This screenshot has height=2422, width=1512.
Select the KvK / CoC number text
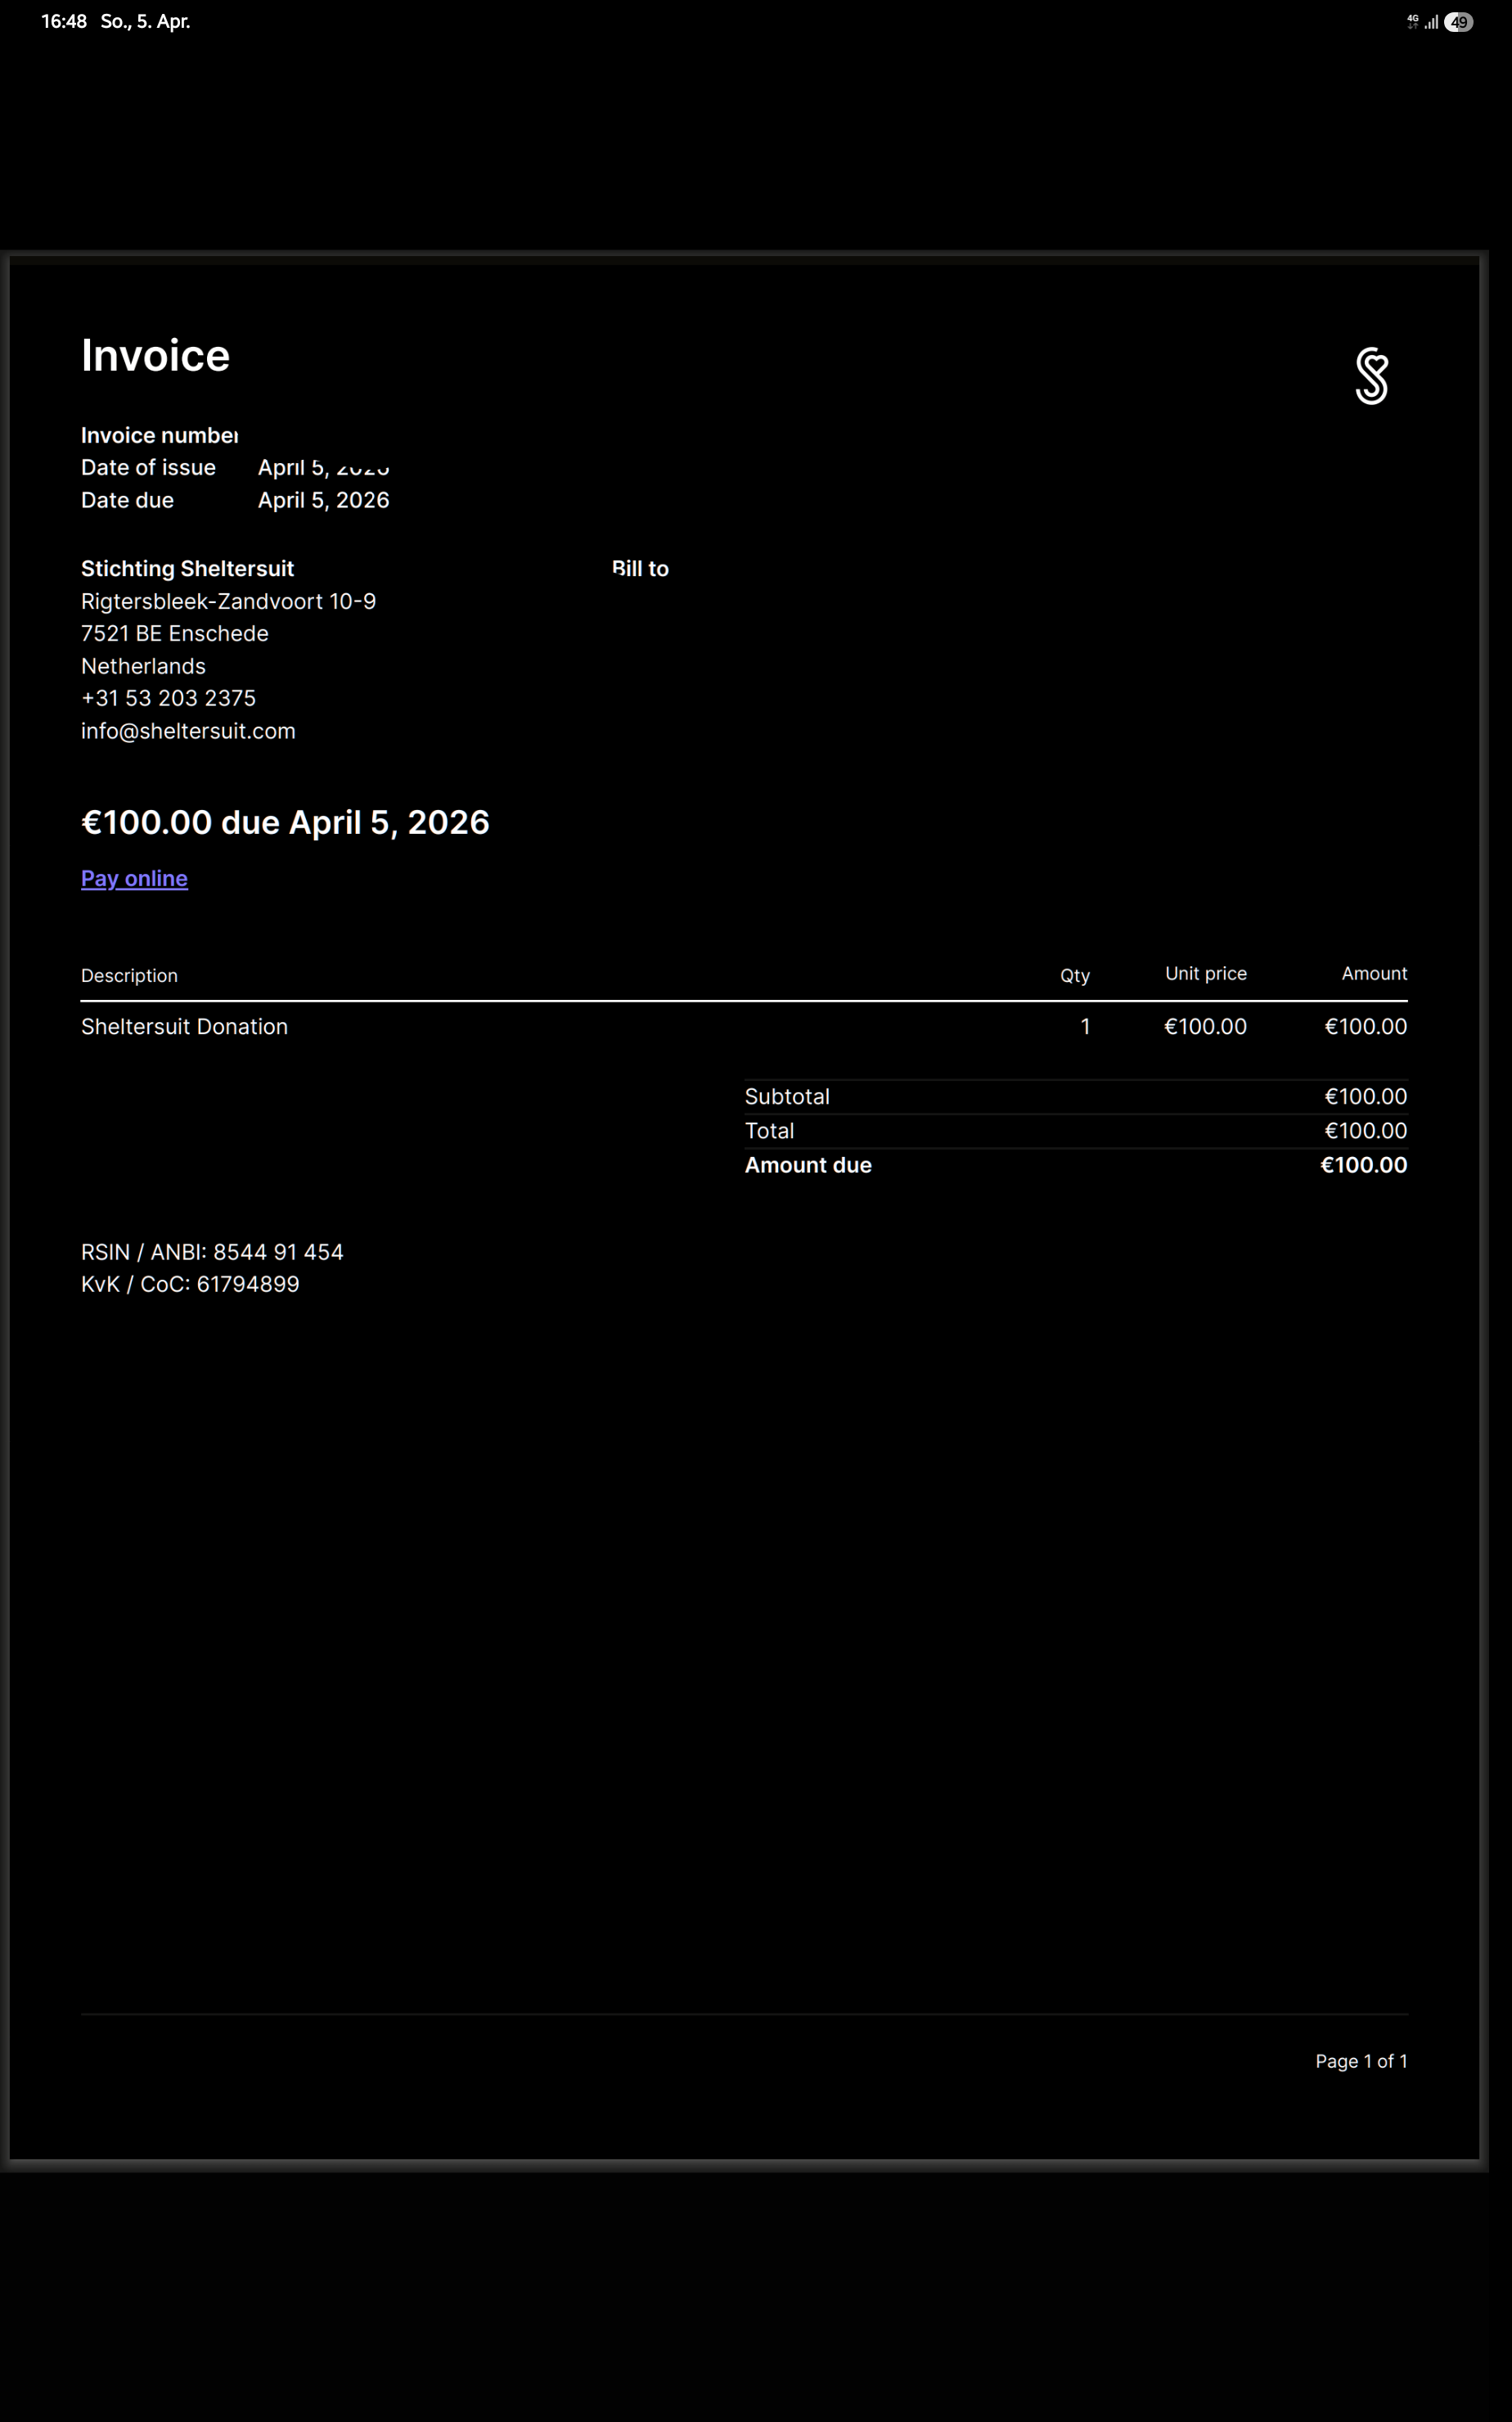pos(190,1284)
